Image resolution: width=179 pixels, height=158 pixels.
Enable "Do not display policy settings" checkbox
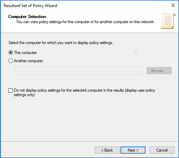pyautogui.click(x=11, y=90)
